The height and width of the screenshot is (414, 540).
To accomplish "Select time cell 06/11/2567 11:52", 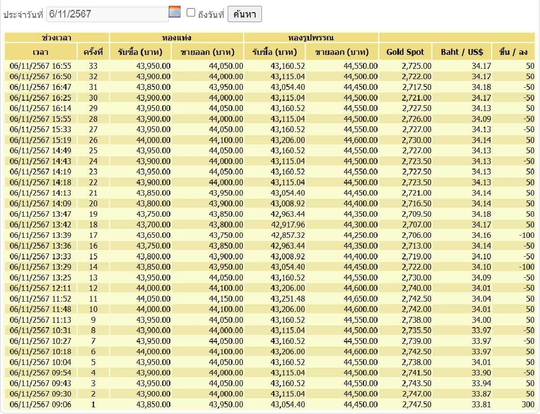I will (40, 298).
